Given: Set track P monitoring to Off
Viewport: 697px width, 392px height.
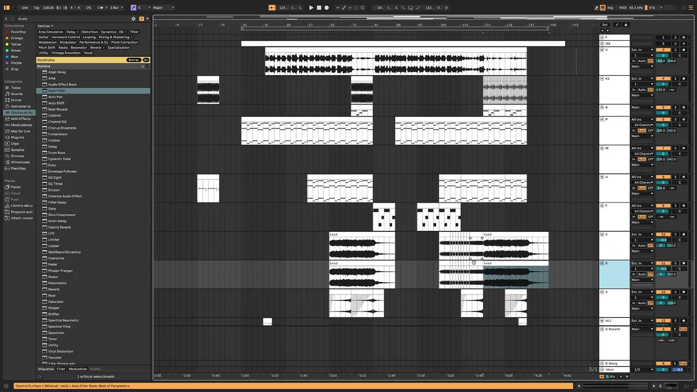Looking at the screenshot, I should click(x=650, y=131).
